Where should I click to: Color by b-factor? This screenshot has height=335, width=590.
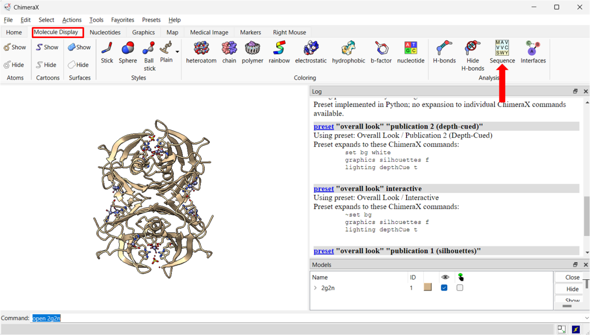381,53
